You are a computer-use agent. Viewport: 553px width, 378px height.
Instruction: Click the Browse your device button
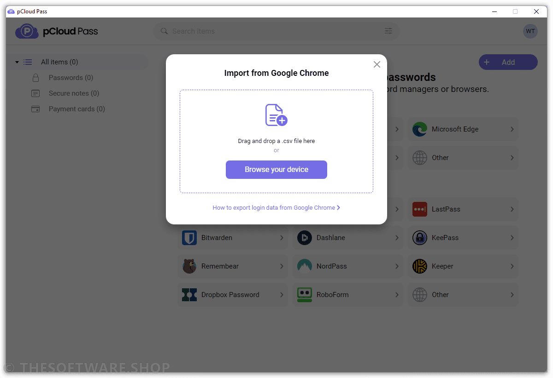point(276,169)
